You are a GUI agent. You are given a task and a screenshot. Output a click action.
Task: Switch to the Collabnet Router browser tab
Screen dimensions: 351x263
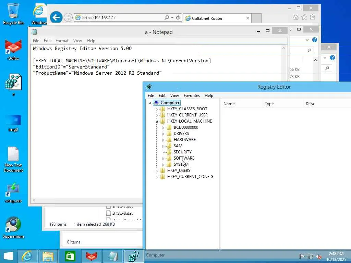(217, 18)
